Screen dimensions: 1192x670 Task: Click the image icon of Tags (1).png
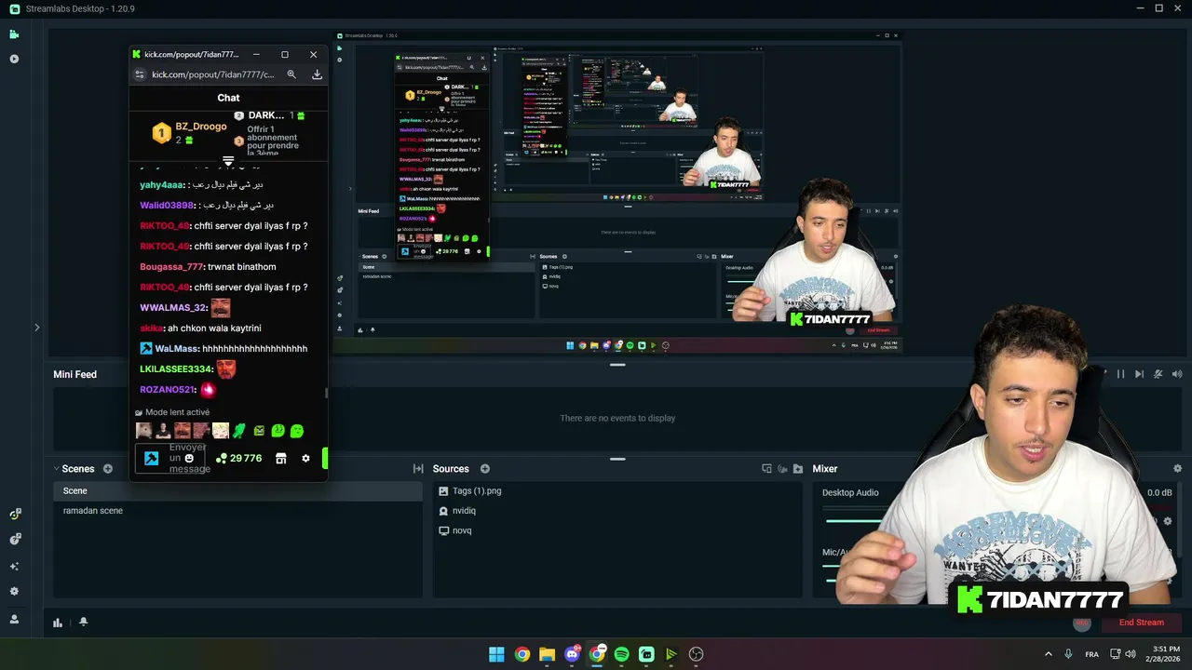pyautogui.click(x=444, y=490)
